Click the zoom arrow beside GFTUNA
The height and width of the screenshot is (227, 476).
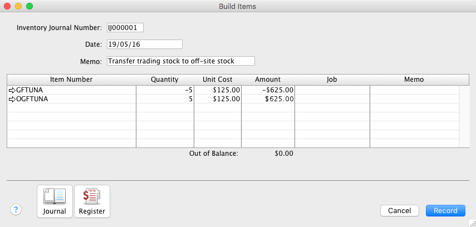pyautogui.click(x=12, y=90)
